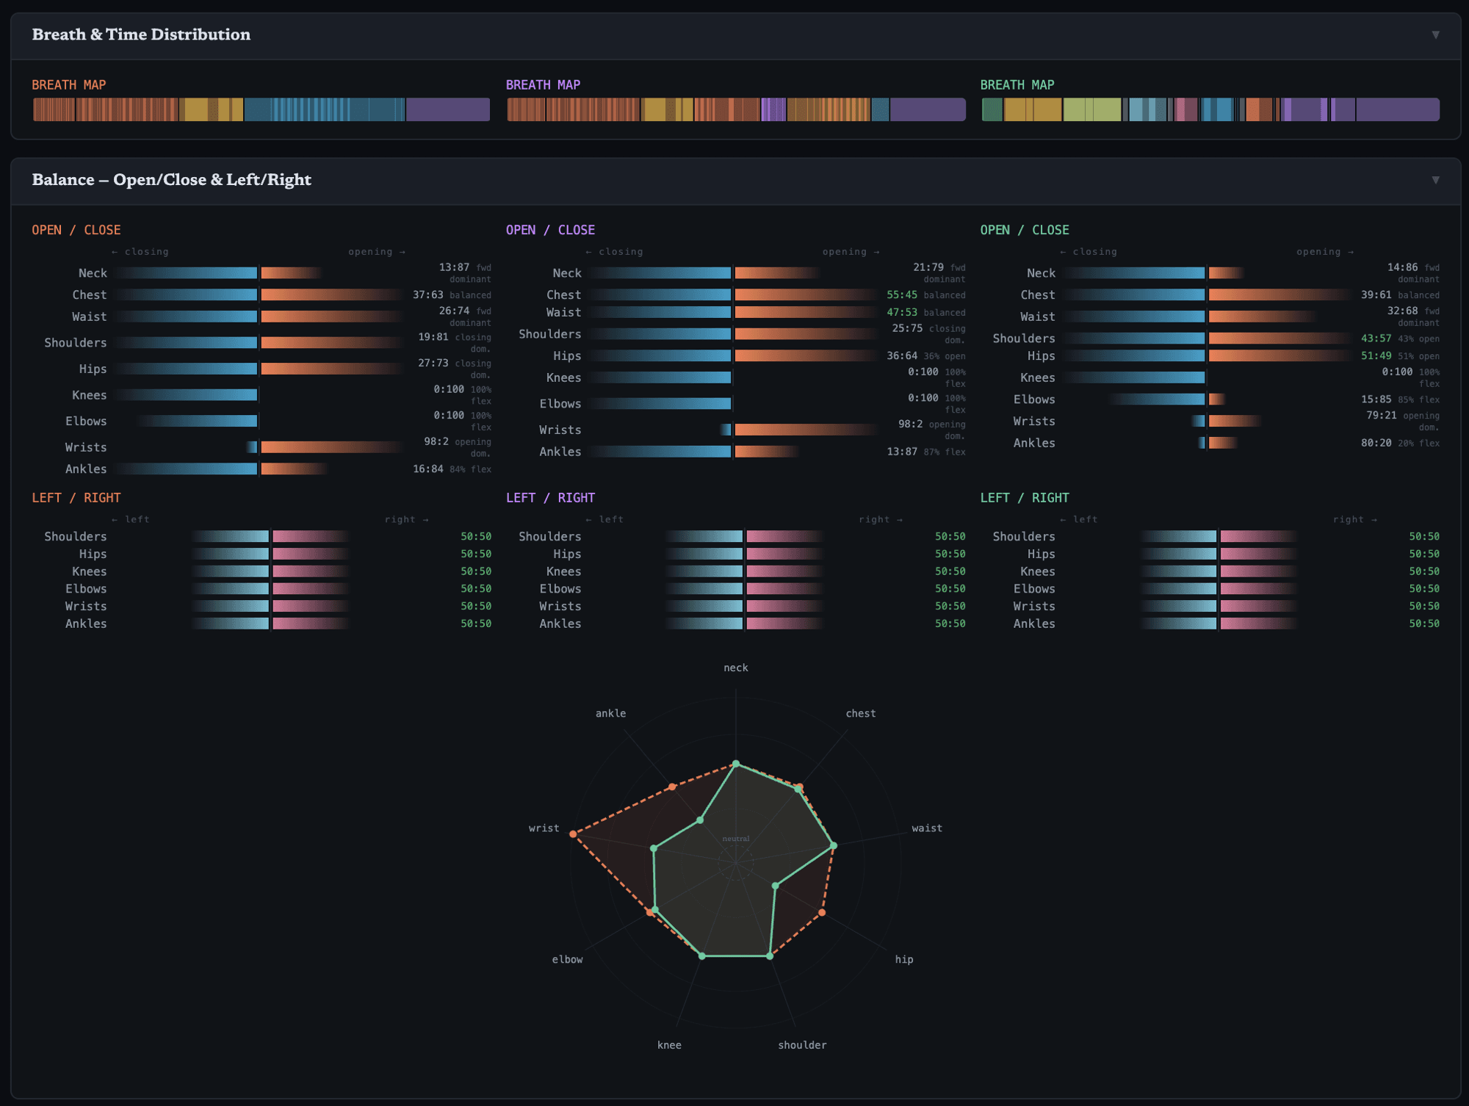Click the first BREATH MAP timeline strip

261,109
